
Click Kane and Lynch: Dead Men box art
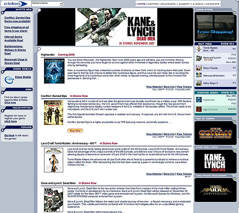pos(54,200)
